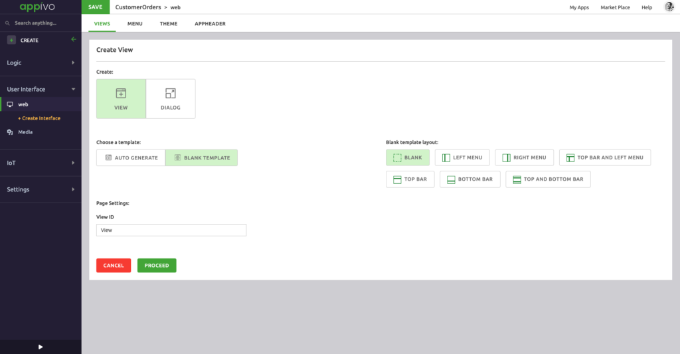Click the red CANCEL button
This screenshot has width=680, height=354.
pyautogui.click(x=114, y=266)
